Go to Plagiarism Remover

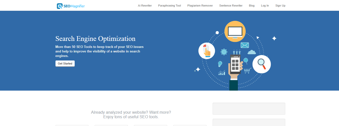(200, 6)
